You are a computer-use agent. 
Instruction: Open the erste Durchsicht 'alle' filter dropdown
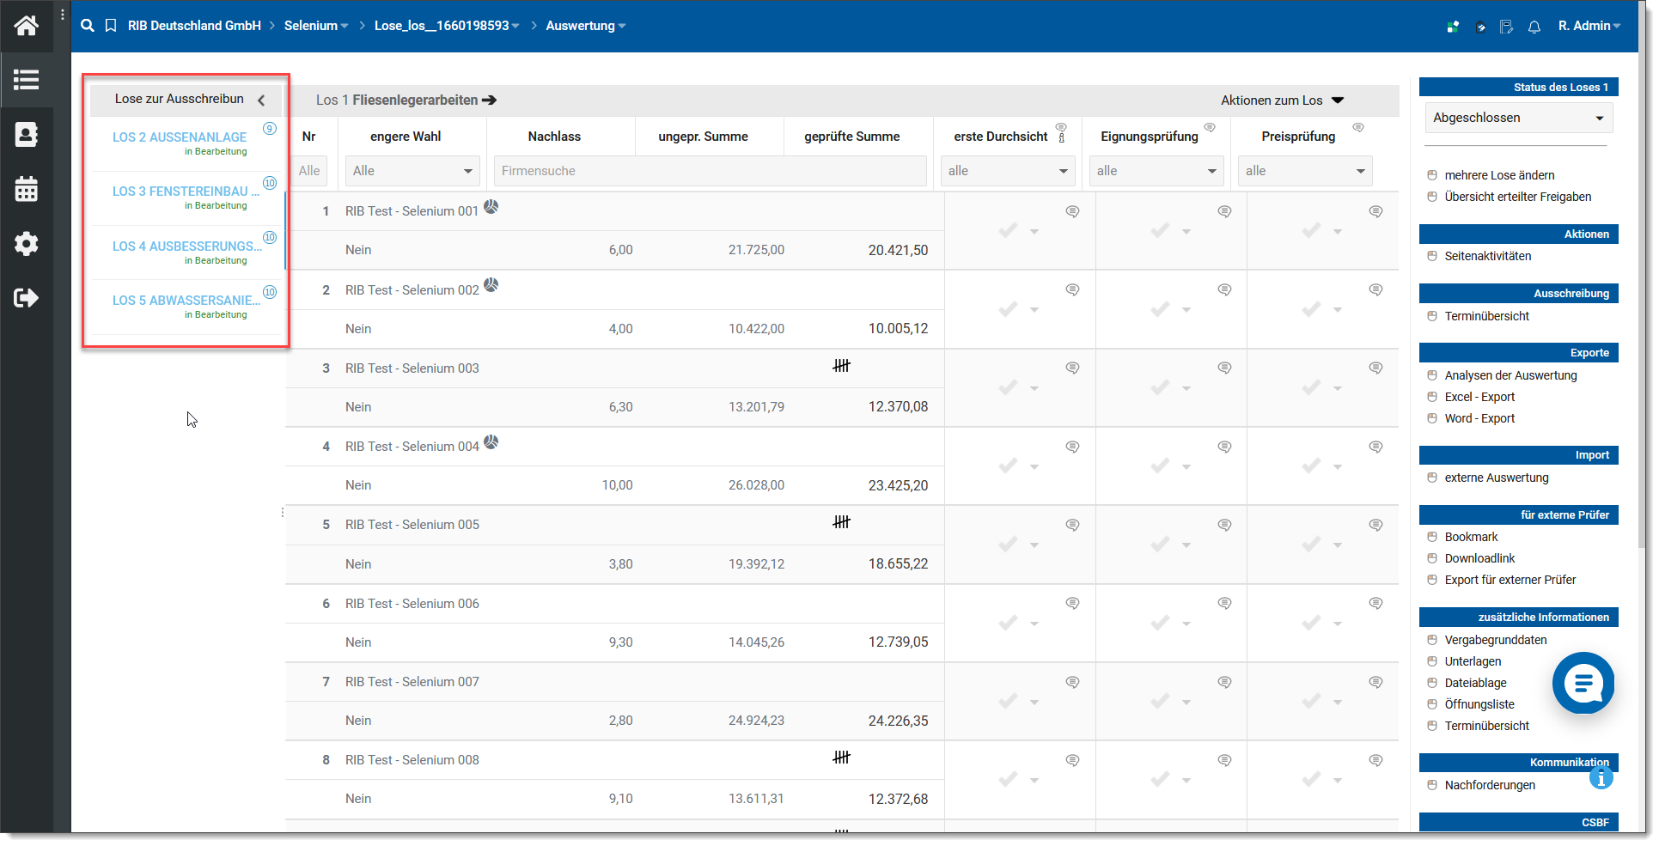coord(1008,171)
